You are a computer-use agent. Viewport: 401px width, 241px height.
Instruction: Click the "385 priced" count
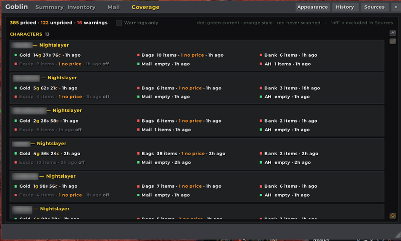(23, 23)
